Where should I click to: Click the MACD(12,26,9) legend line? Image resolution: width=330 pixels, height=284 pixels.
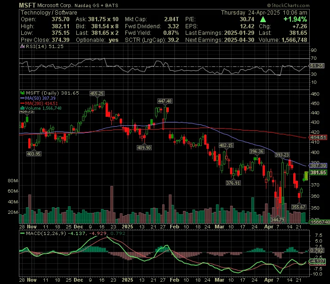(x=22, y=233)
